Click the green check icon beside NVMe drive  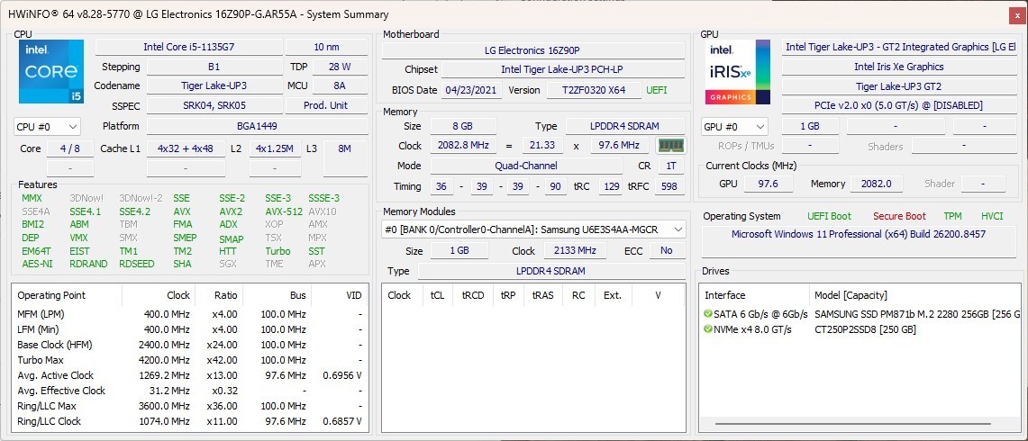pos(708,328)
